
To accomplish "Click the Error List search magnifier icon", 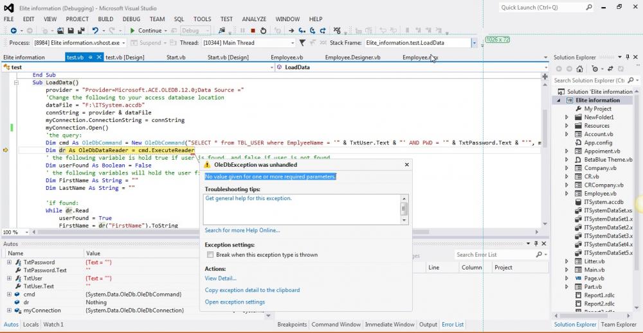I will pos(539,255).
